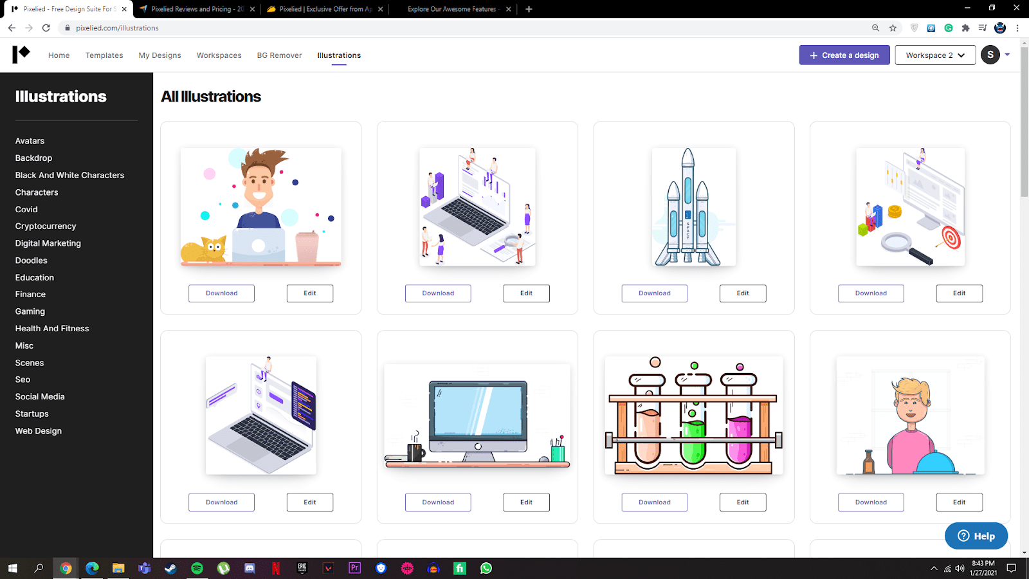The image size is (1029, 579).
Task: Open the Help widget at bottom right
Action: (x=976, y=535)
